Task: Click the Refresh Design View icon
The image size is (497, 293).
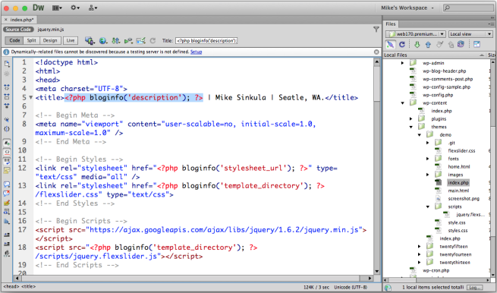Action: 153,40
